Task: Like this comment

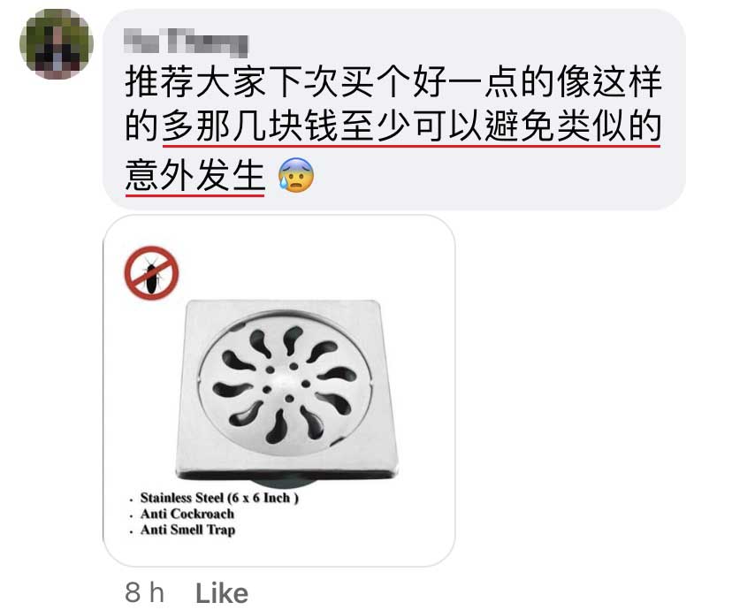Action: pos(222,593)
